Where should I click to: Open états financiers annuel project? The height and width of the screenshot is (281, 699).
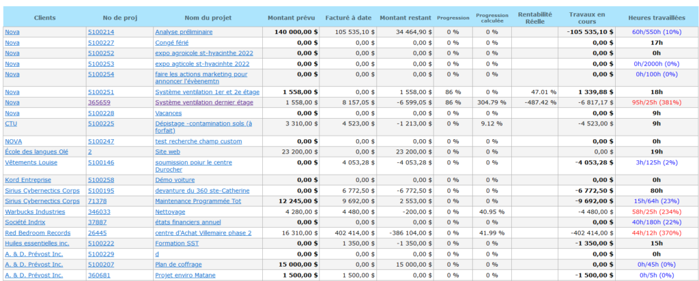[x=188, y=222]
